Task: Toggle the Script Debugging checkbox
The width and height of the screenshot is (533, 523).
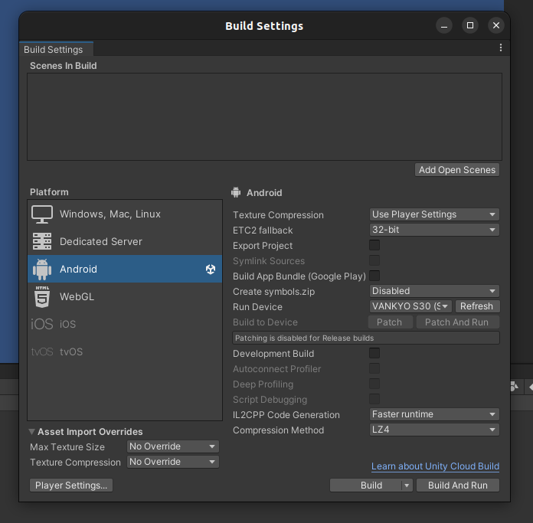Action: (x=374, y=399)
